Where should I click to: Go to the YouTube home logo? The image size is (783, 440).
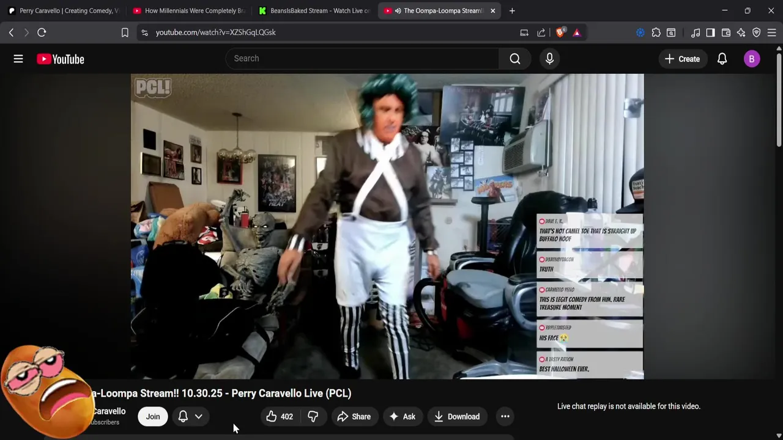60,59
